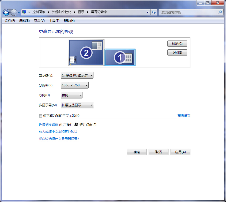Check 使它成为我的主显示器 checkbox
This screenshot has height=202, width=226.
[40, 116]
